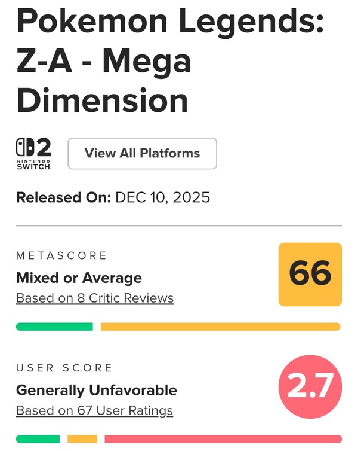This screenshot has width=358, height=451.
Task: Click green positive segment of user ratings bar
Action: (x=38, y=439)
